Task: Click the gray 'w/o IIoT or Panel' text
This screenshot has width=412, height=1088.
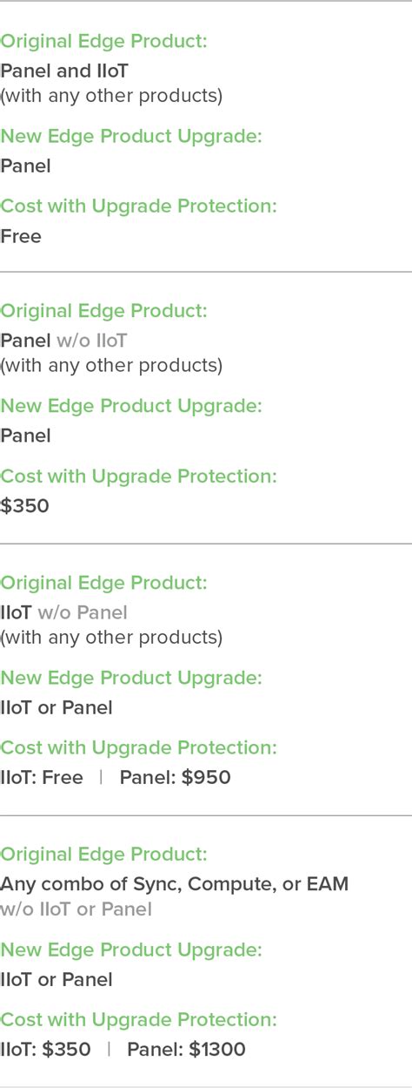Action: [x=76, y=909]
